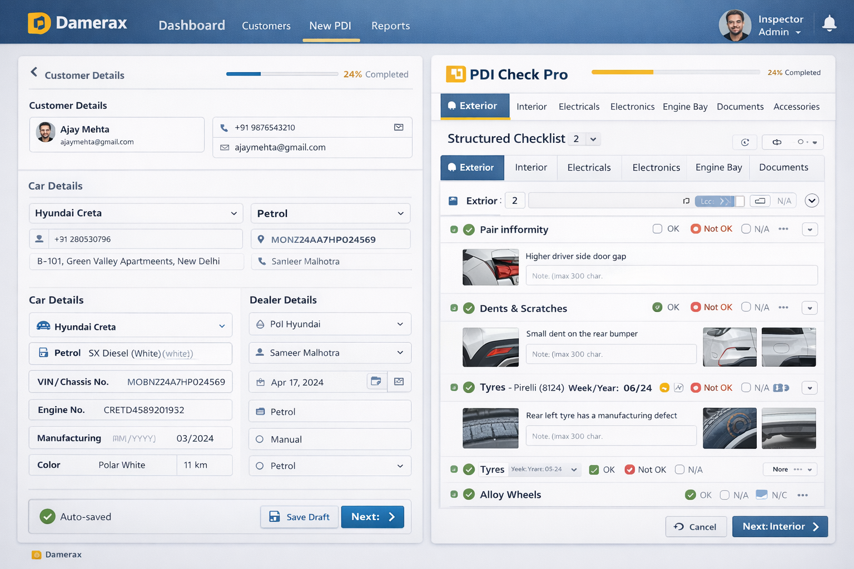Viewport: 854px width, 569px height.
Task: Open the Reports section
Action: point(390,26)
